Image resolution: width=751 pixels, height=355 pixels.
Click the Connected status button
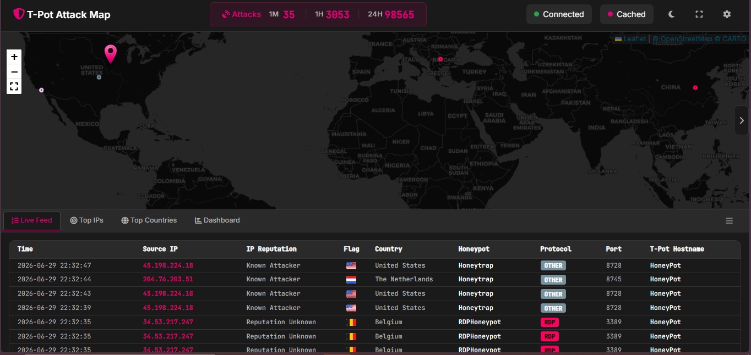(559, 14)
